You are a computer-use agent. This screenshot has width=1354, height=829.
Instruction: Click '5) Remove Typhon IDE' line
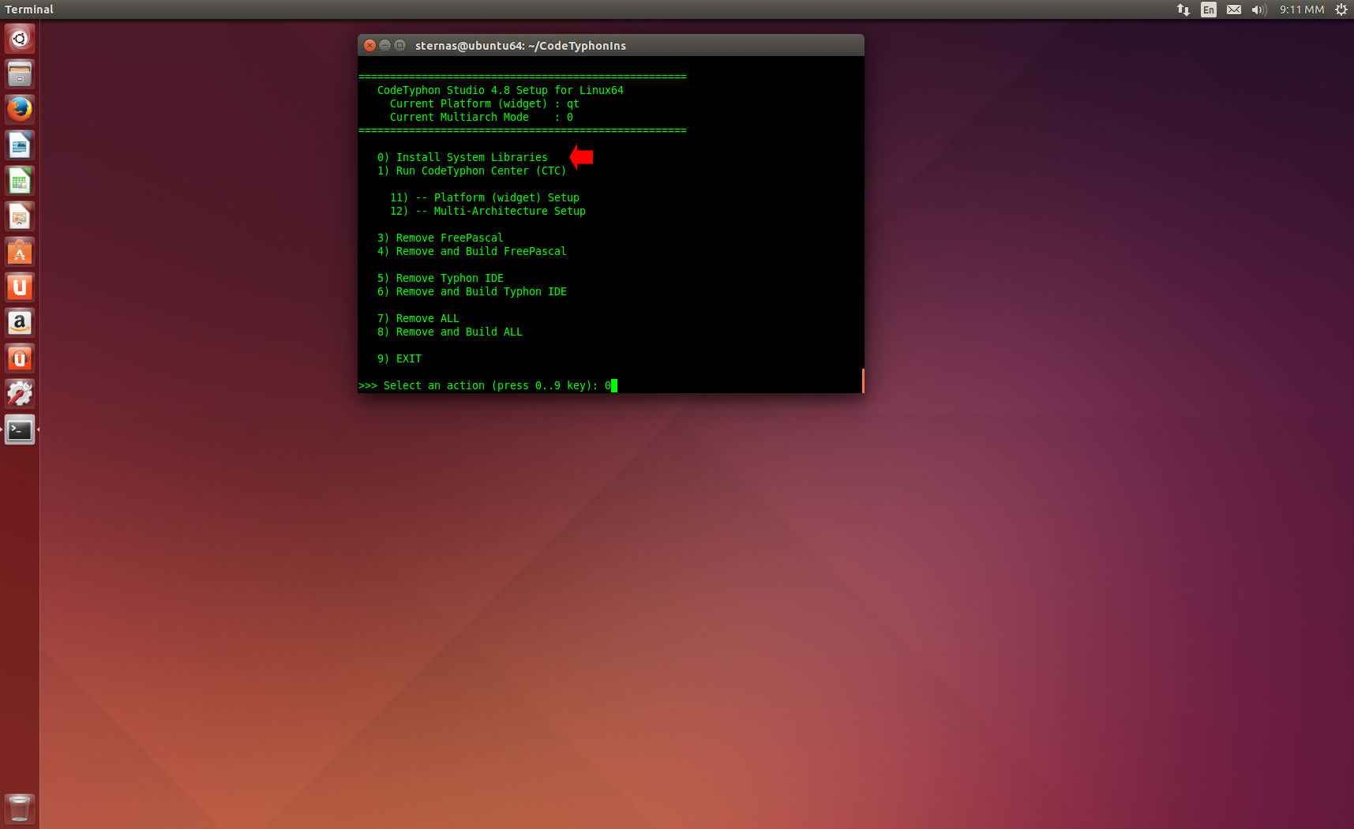[x=440, y=278]
